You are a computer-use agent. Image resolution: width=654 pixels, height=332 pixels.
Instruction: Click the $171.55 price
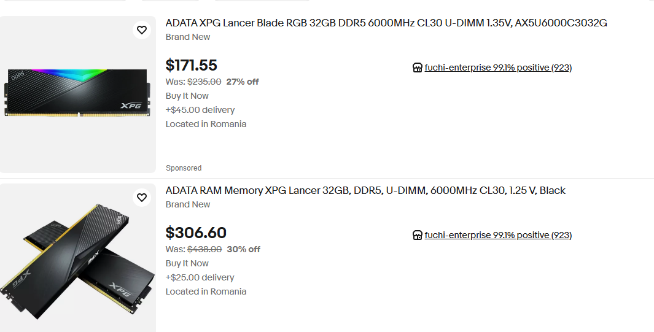pos(192,66)
